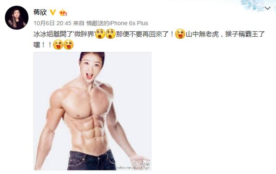The image size is (276, 174).
Task: Open the 蒋欣 username profile link
Action: click(40, 12)
